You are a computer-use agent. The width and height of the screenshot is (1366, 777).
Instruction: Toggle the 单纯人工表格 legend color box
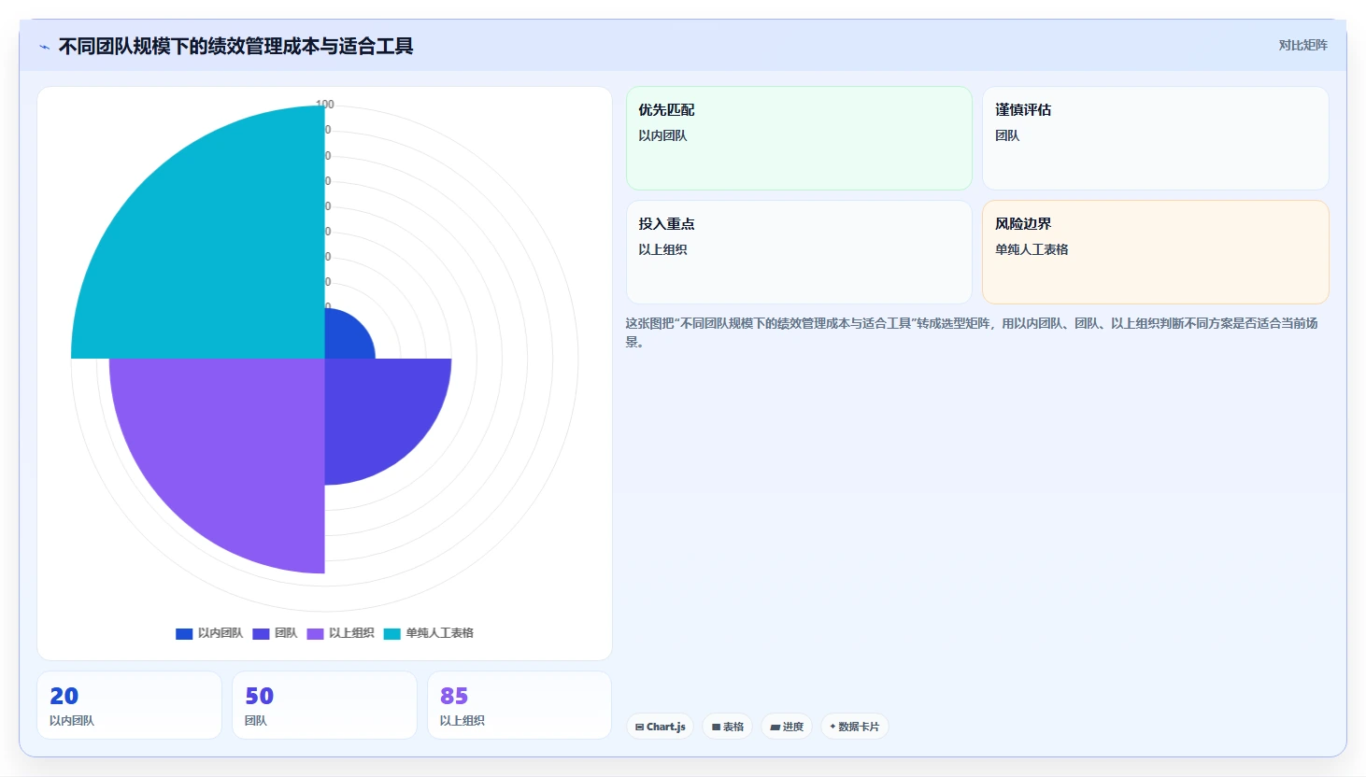click(392, 633)
